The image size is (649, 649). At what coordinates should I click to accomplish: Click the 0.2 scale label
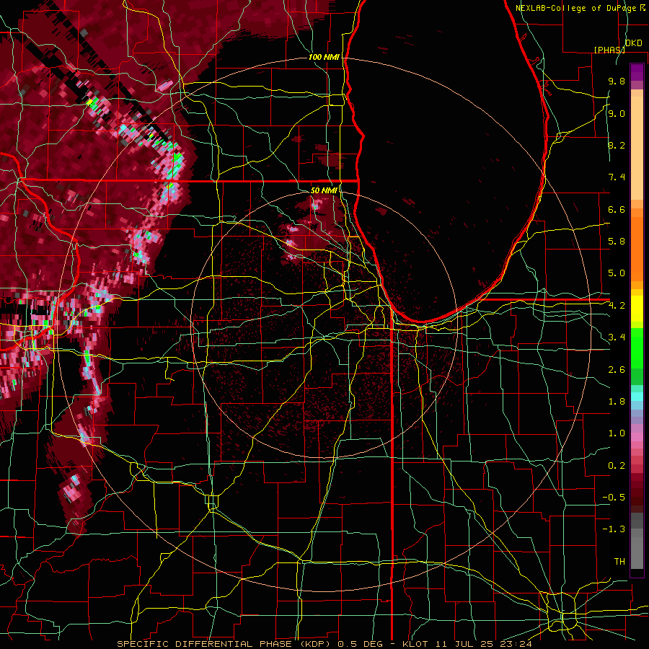point(617,466)
